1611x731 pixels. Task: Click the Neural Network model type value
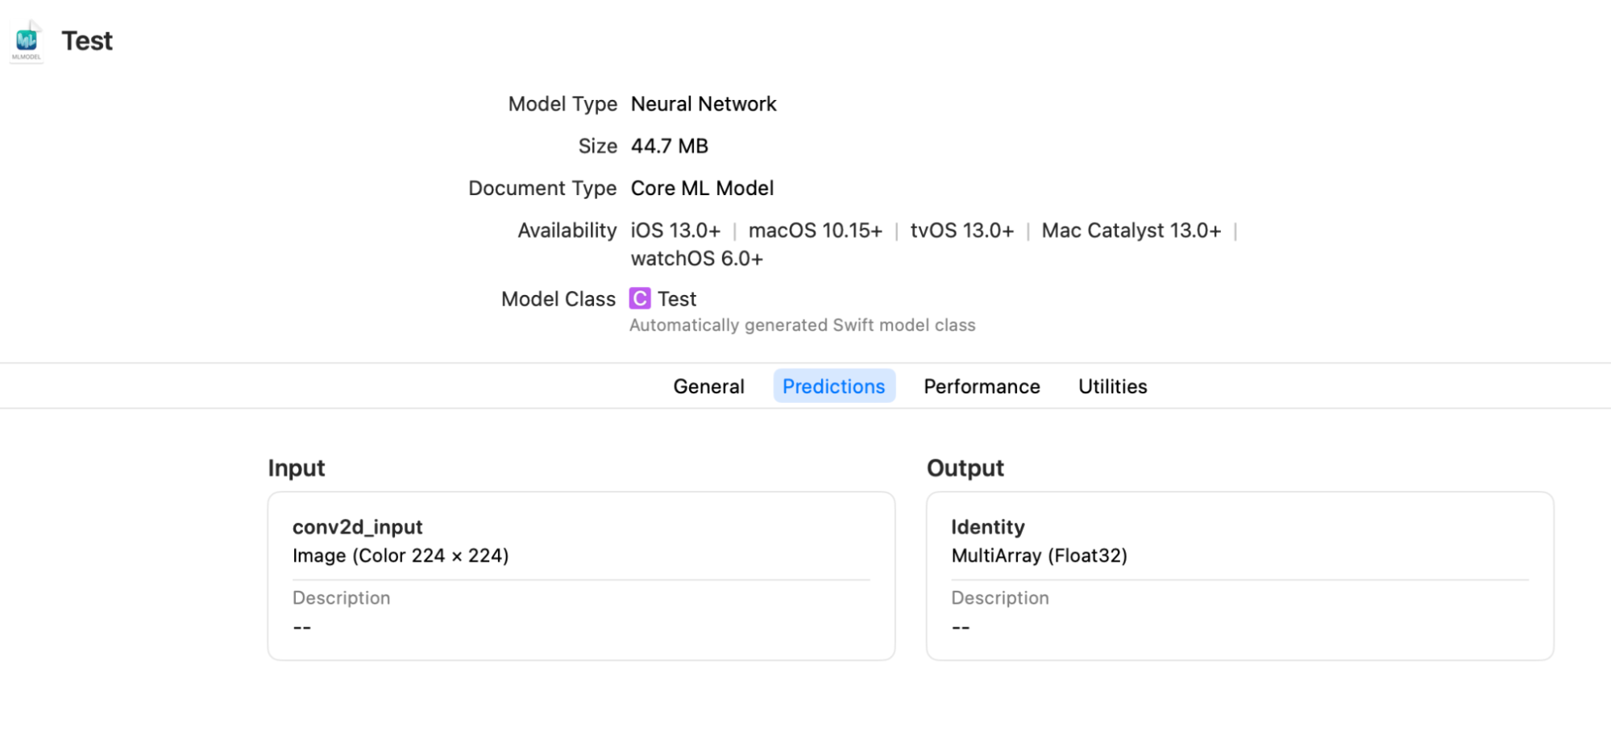704,104
